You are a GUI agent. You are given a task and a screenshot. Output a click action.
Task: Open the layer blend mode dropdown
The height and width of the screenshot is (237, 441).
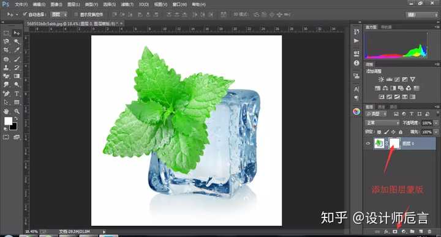click(x=382, y=123)
